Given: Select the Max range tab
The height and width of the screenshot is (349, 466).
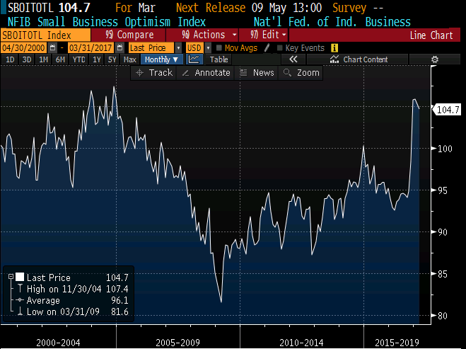Looking at the screenshot, I should point(130,59).
